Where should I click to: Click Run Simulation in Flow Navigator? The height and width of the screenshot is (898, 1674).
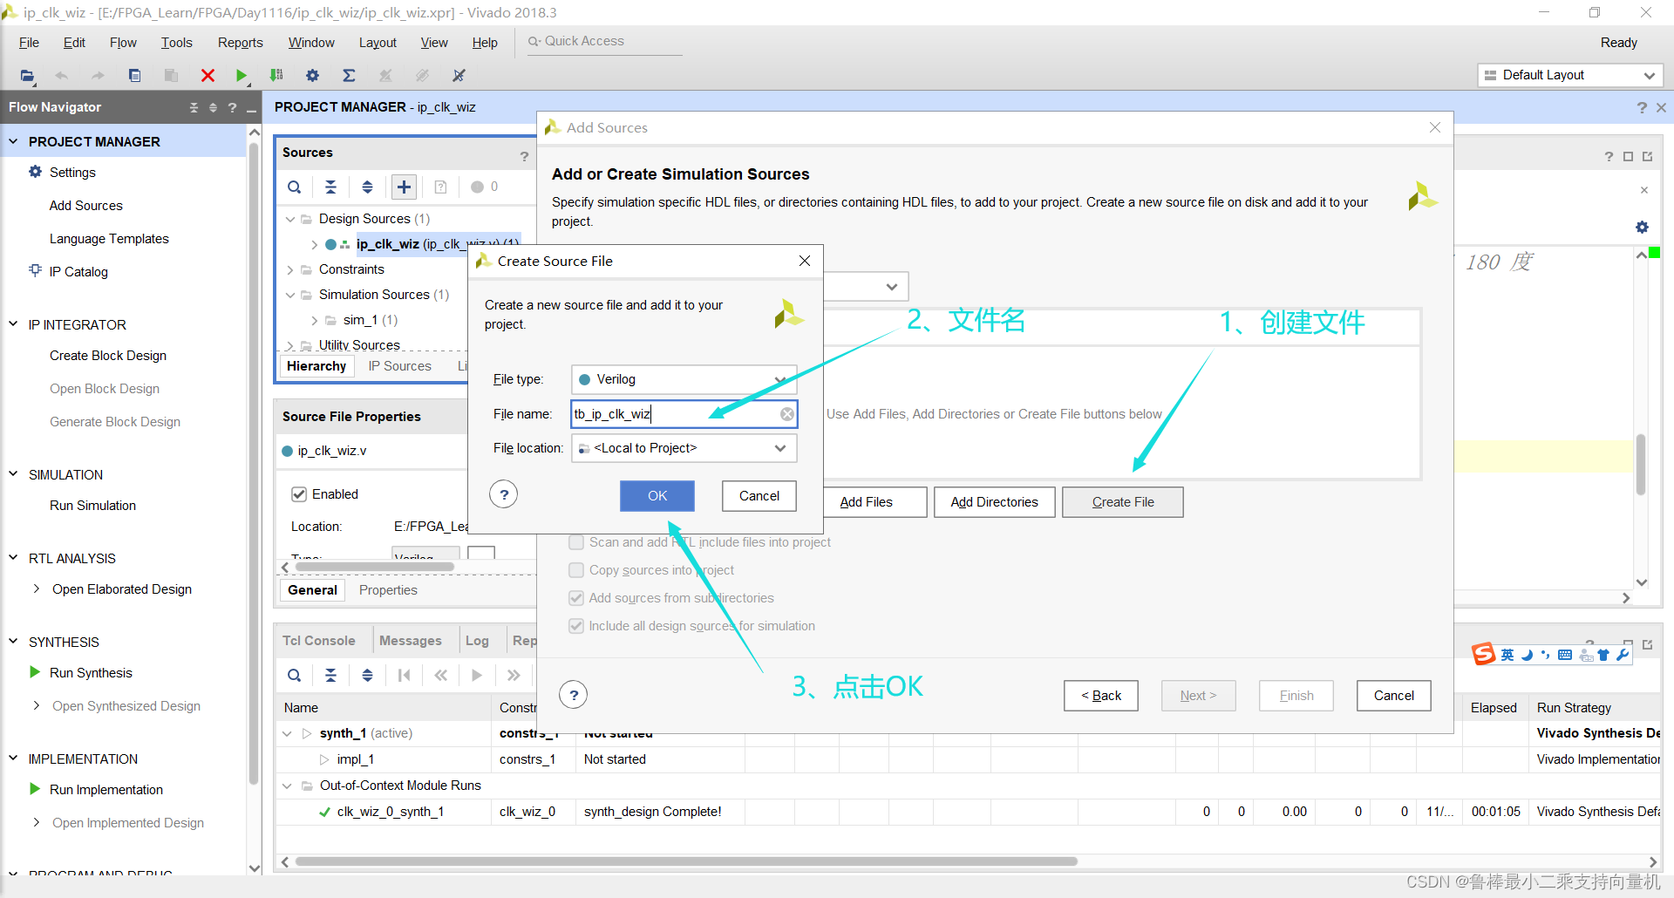tap(92, 506)
